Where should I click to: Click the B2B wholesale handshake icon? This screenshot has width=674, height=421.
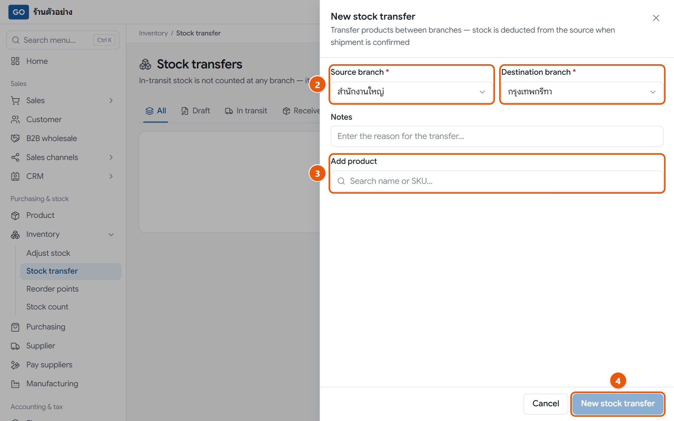tap(15, 139)
